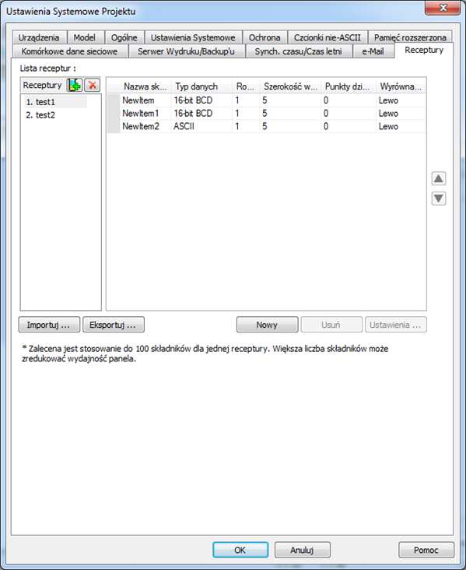466x570 pixels.
Task: Open the Serwer Wydruku/Backup'u tab
Action: [x=187, y=51]
